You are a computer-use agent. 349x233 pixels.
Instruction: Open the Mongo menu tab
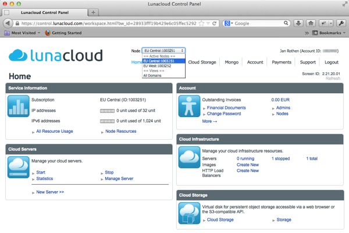(x=232, y=62)
